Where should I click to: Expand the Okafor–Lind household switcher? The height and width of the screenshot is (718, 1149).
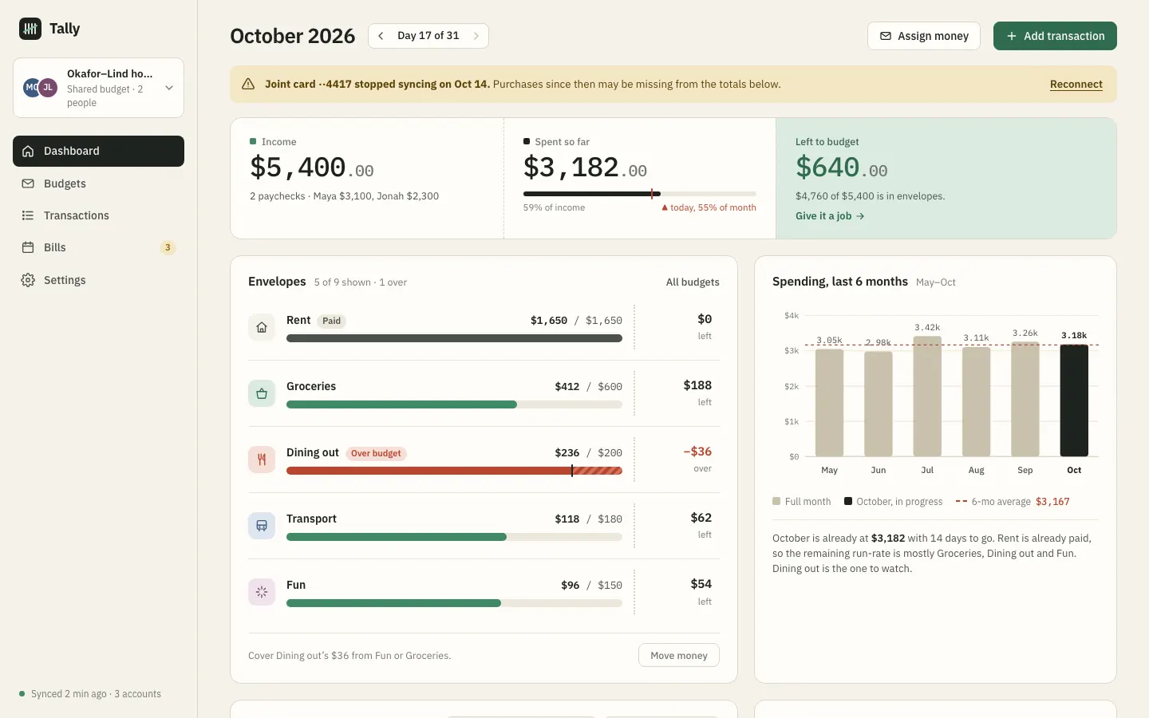click(x=98, y=88)
